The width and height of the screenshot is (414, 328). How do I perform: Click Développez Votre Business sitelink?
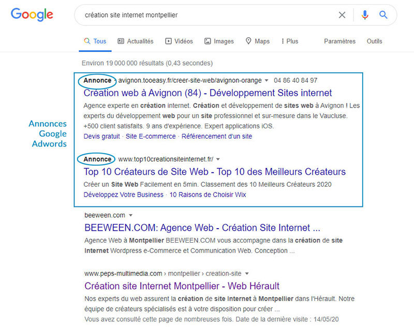[x=124, y=195]
